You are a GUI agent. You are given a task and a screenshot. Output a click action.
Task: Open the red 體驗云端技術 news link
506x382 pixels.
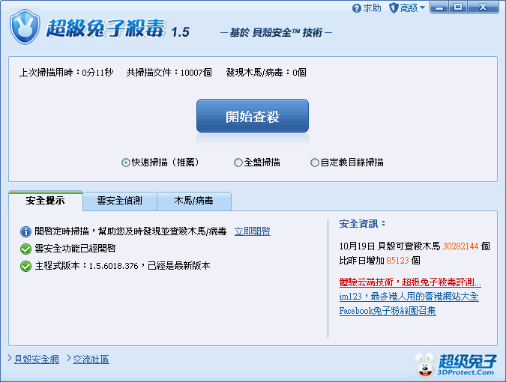tap(410, 282)
